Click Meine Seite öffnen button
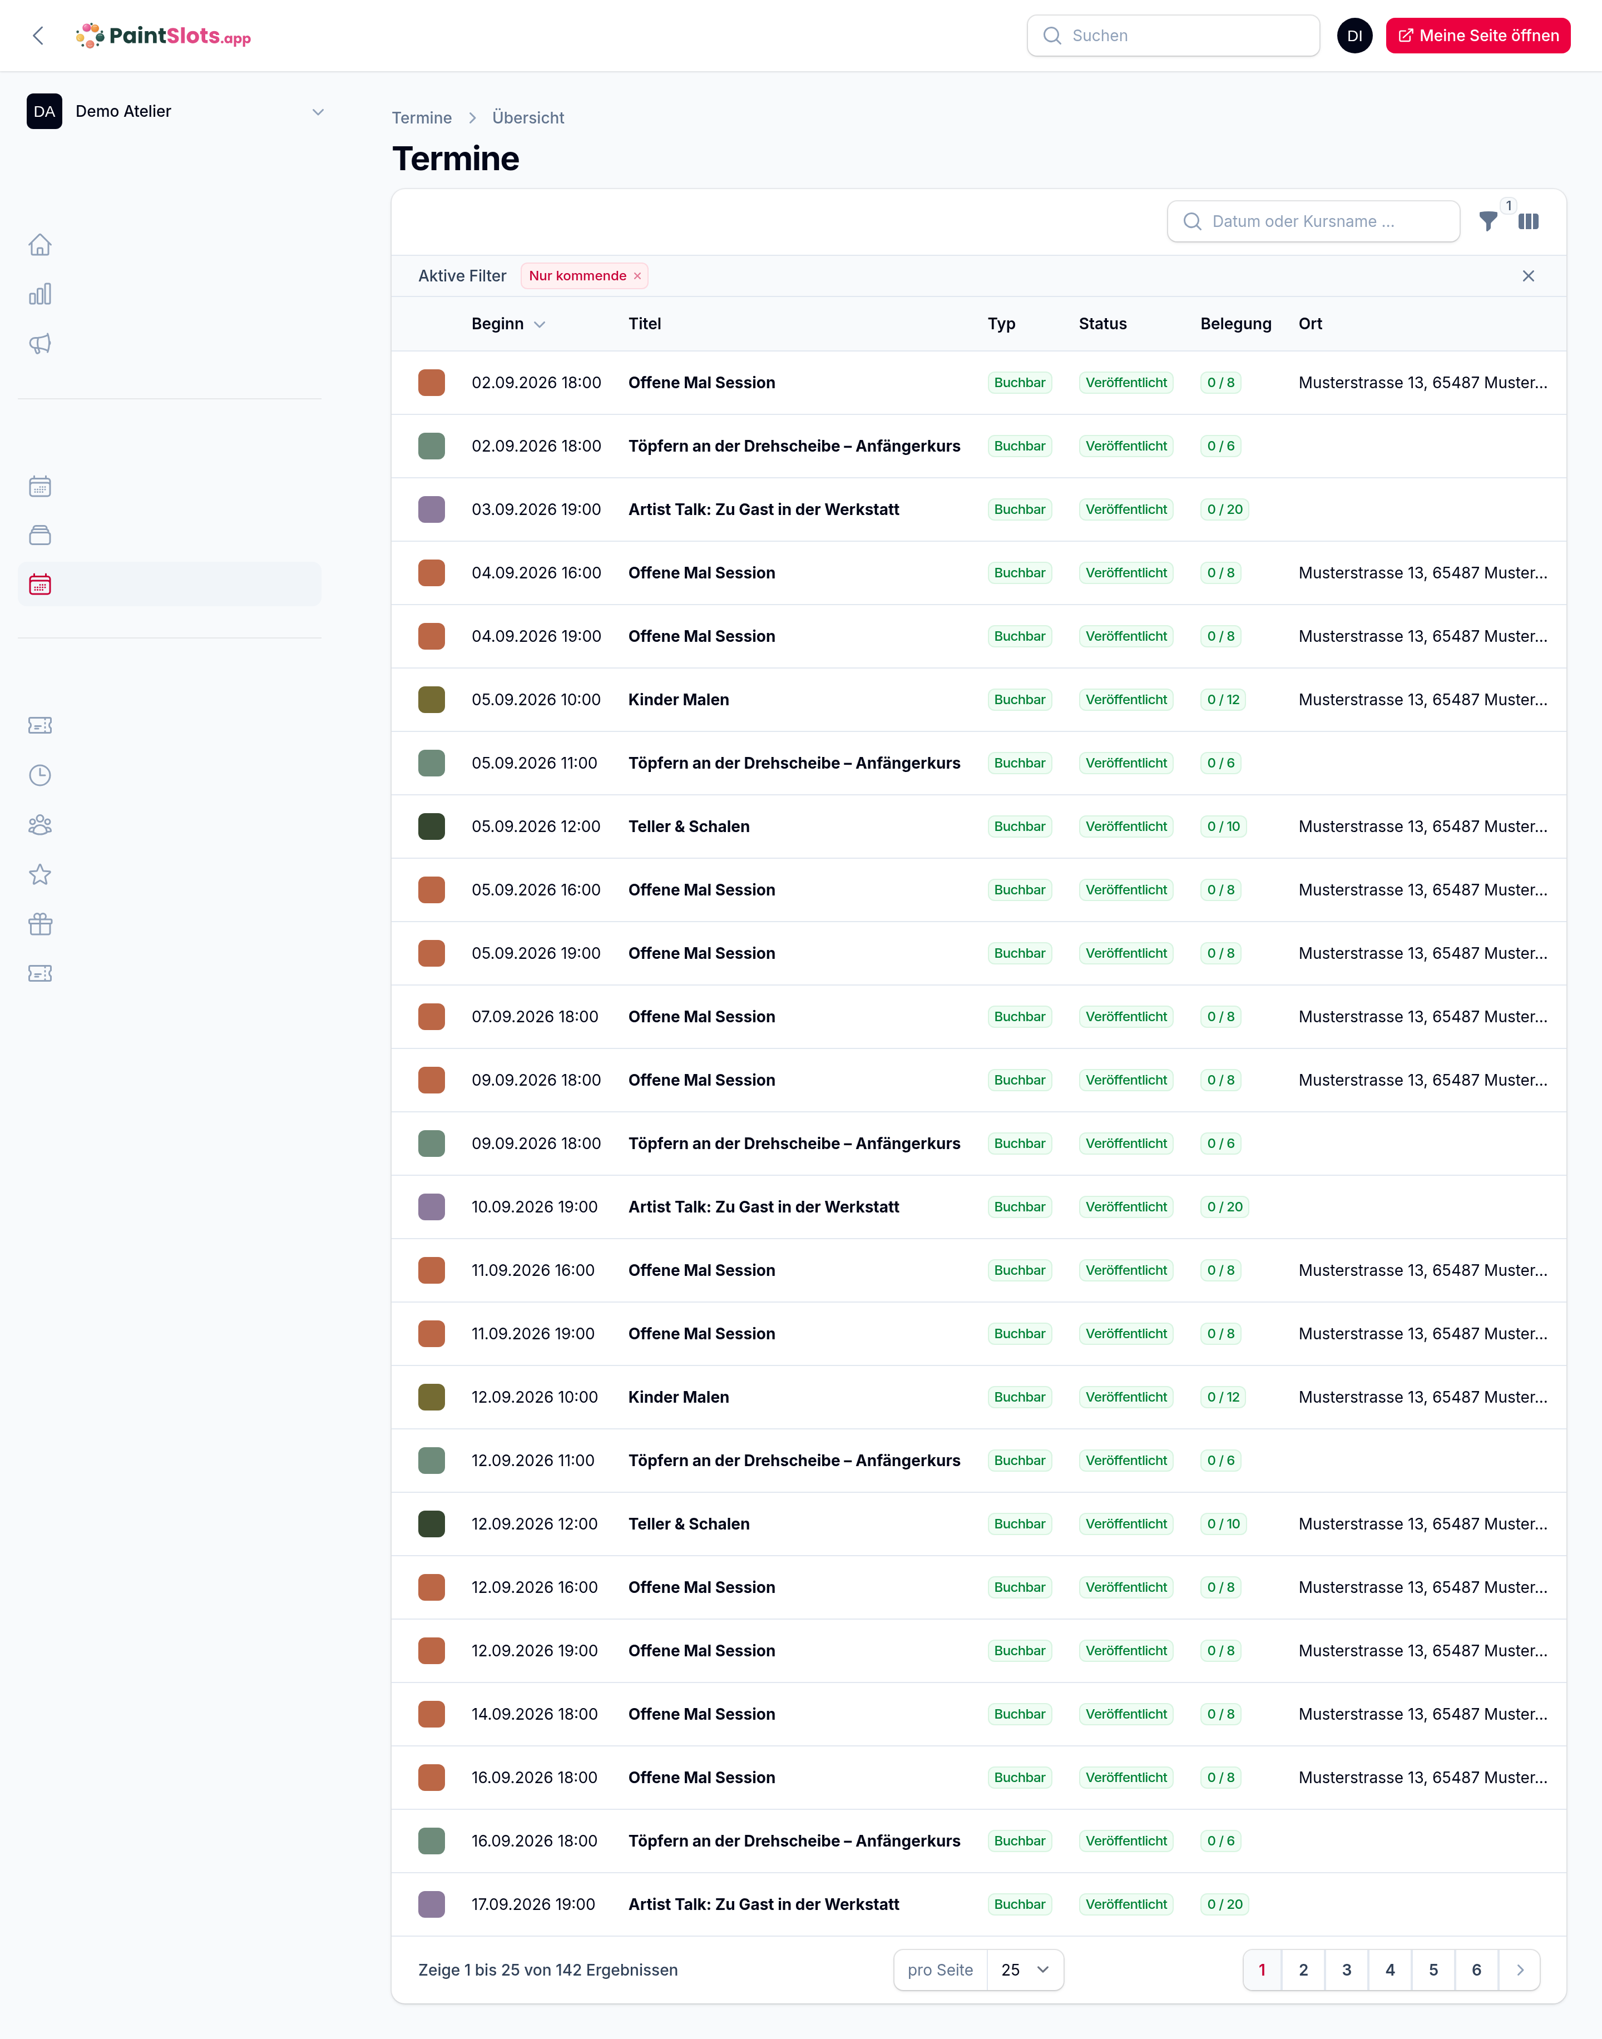 click(1478, 36)
